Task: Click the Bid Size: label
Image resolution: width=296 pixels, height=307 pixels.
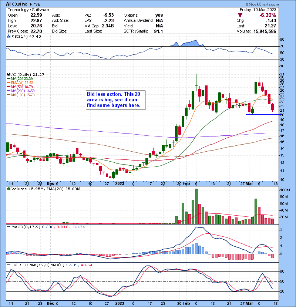Action: (60, 31)
